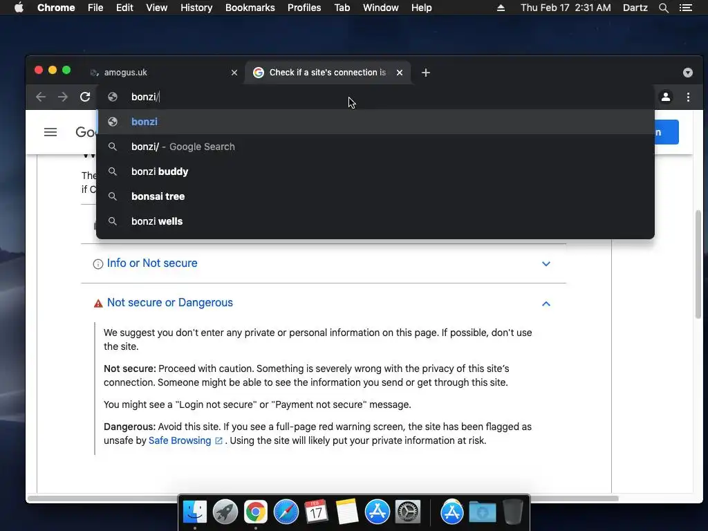
Task: Click the globe icon in address bar
Action: pos(113,97)
